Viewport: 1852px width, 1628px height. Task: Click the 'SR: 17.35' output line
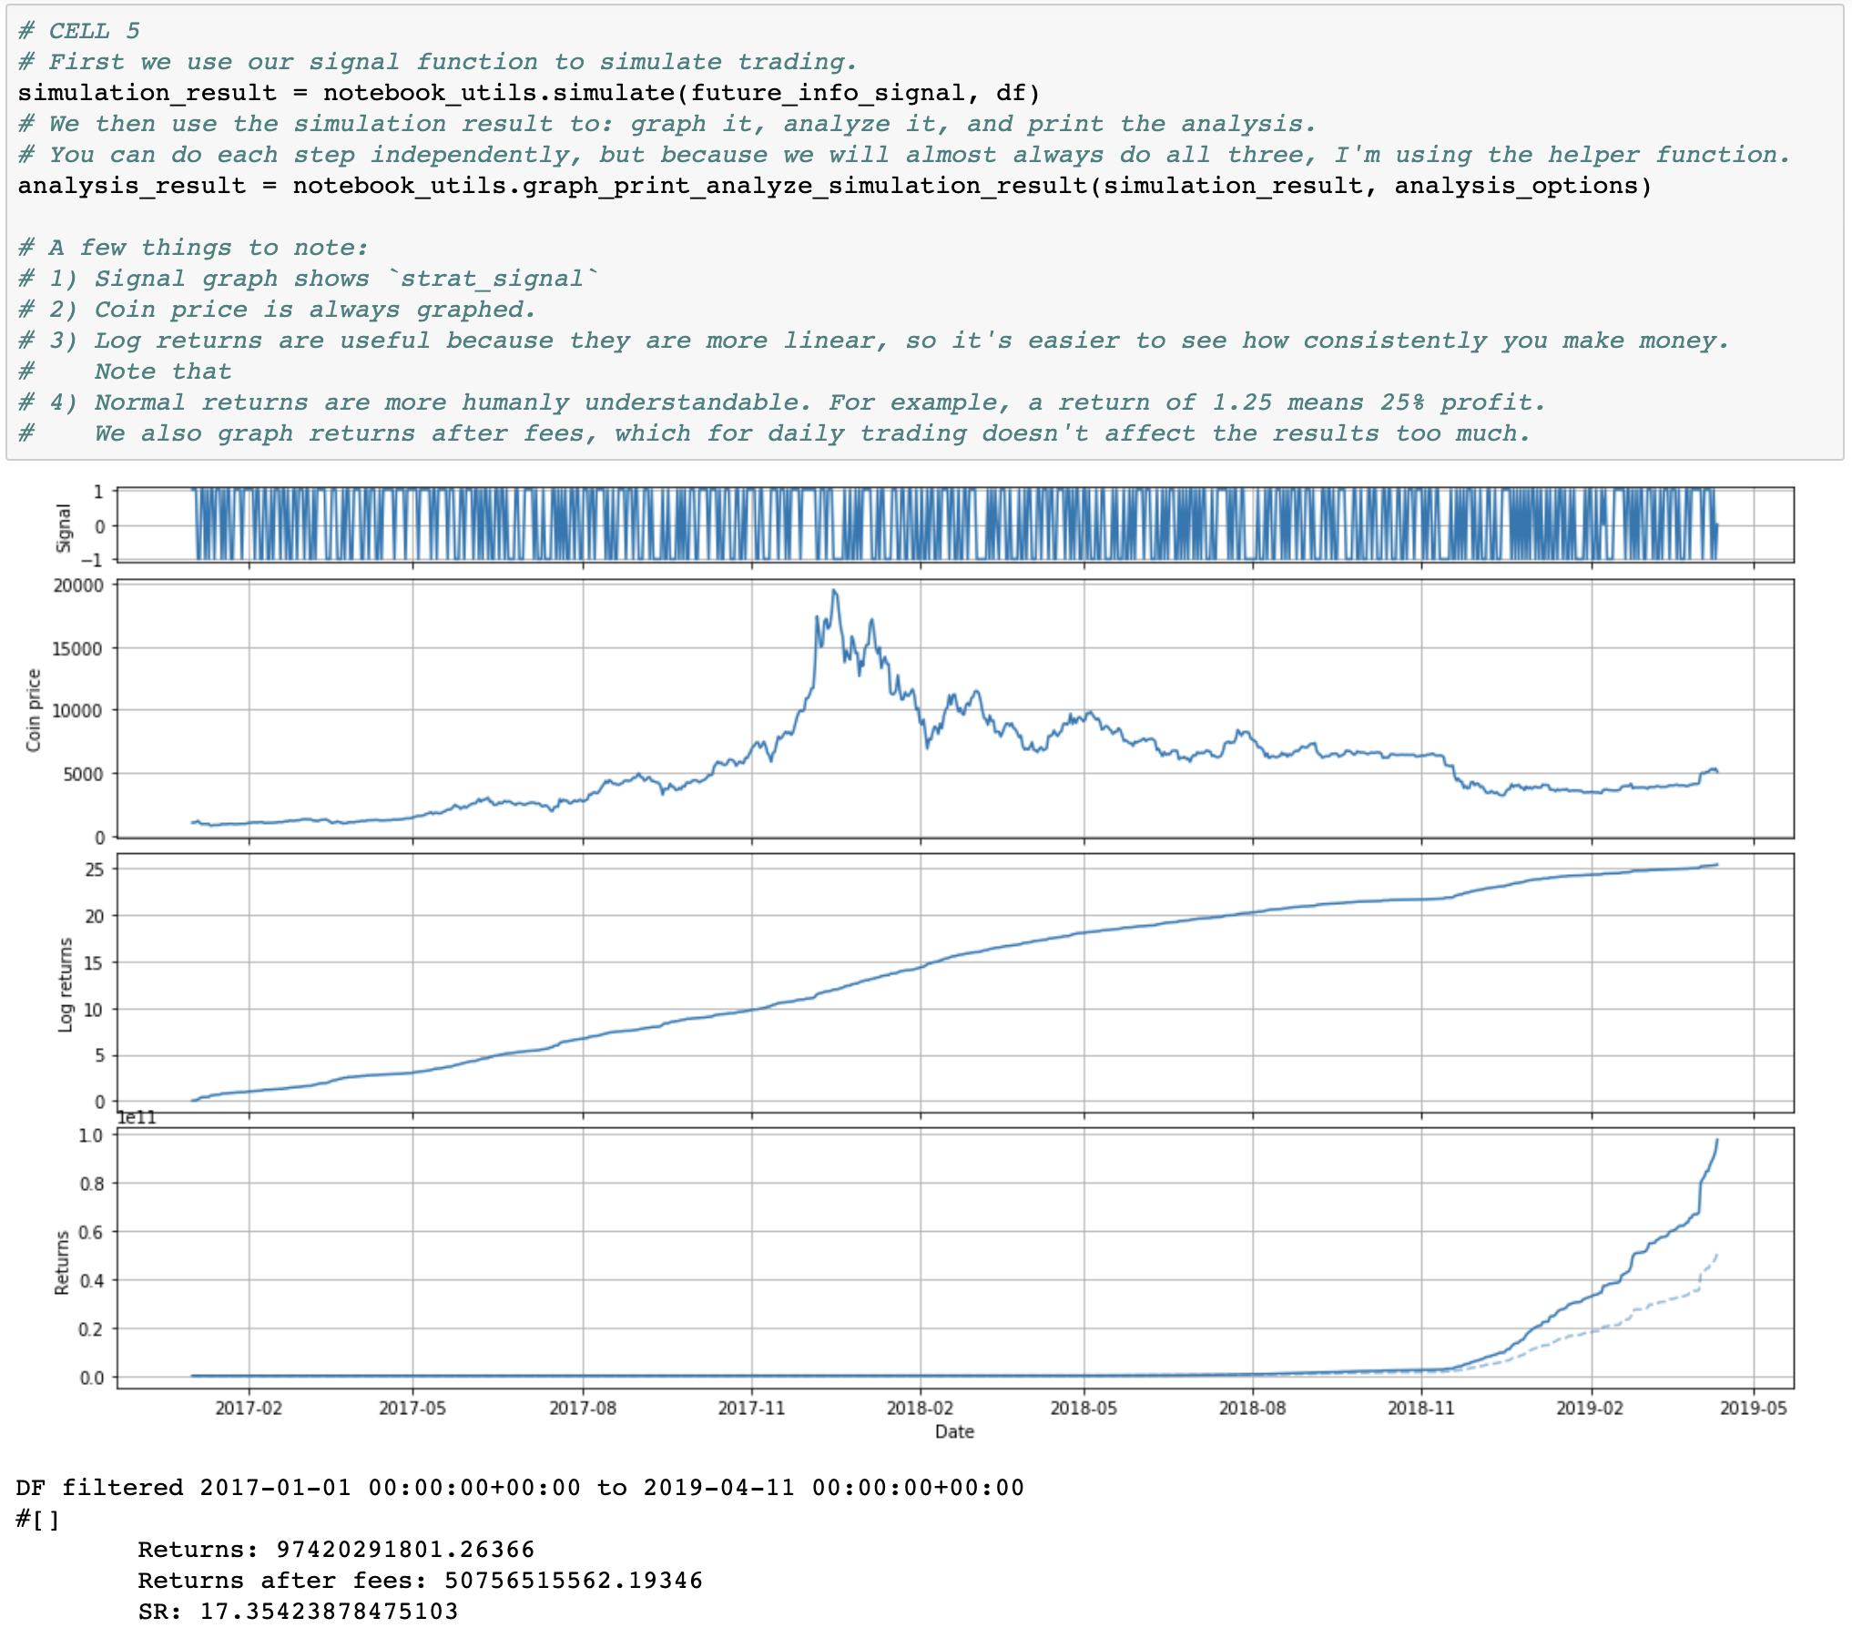pos(298,1611)
